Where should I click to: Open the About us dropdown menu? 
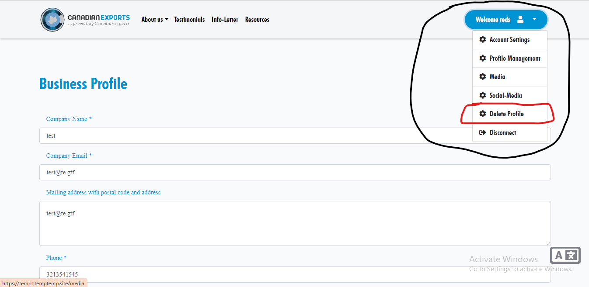coord(155,20)
